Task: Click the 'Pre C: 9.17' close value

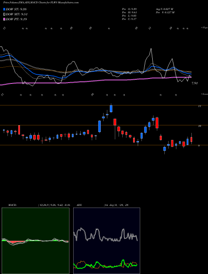Action: [x=129, y=19]
